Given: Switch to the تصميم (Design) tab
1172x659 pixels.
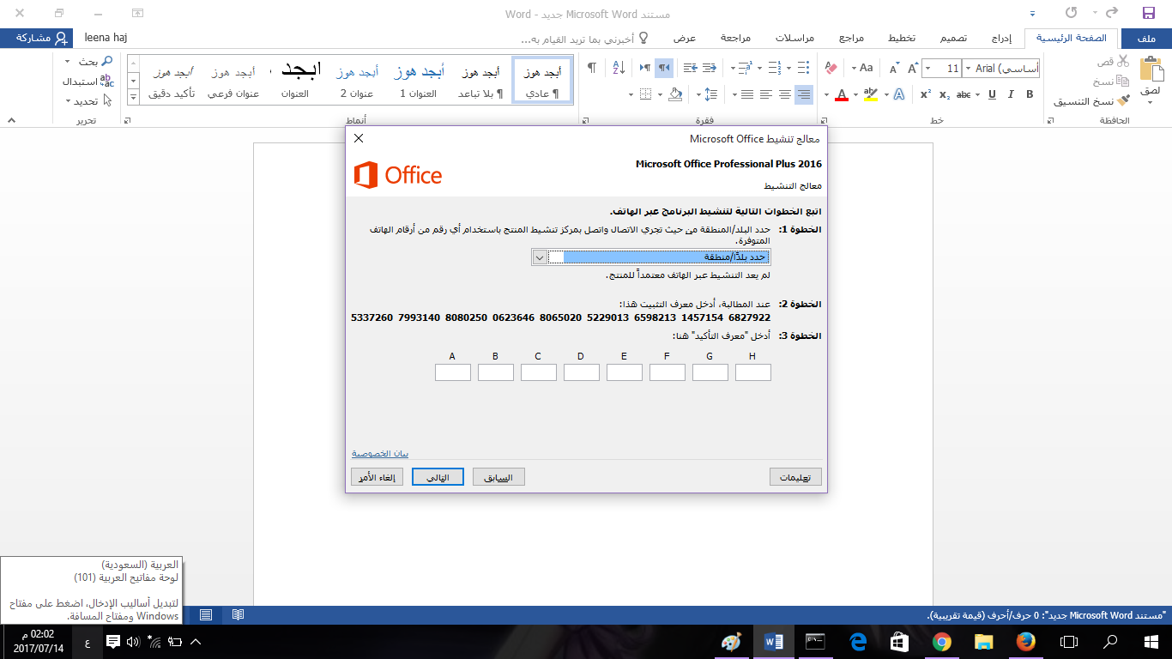Looking at the screenshot, I should (952, 39).
